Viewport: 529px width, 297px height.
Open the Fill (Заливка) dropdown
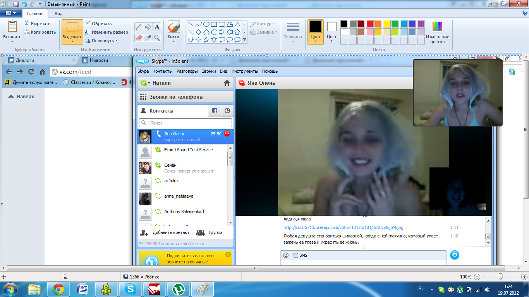264,32
